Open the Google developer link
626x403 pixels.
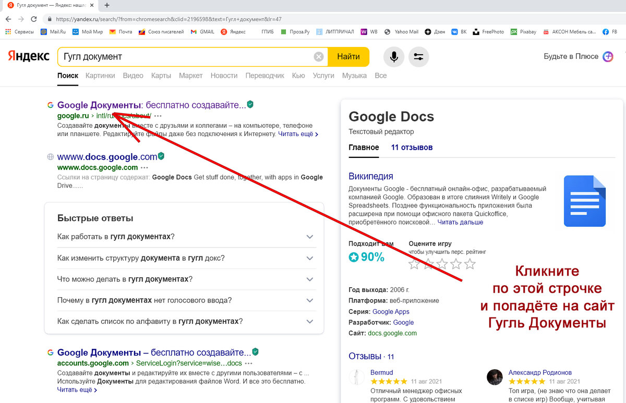[x=403, y=322]
